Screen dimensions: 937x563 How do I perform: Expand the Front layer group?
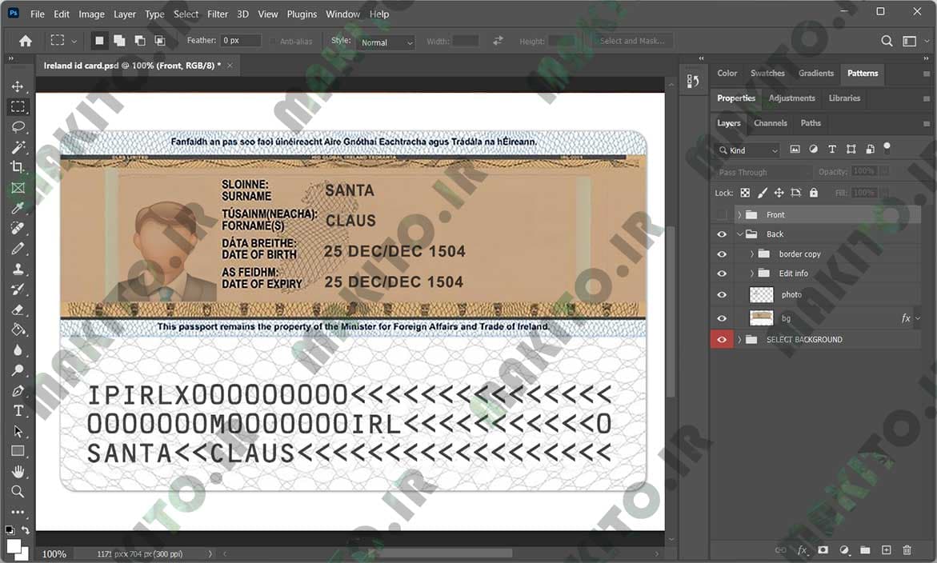pyautogui.click(x=739, y=214)
